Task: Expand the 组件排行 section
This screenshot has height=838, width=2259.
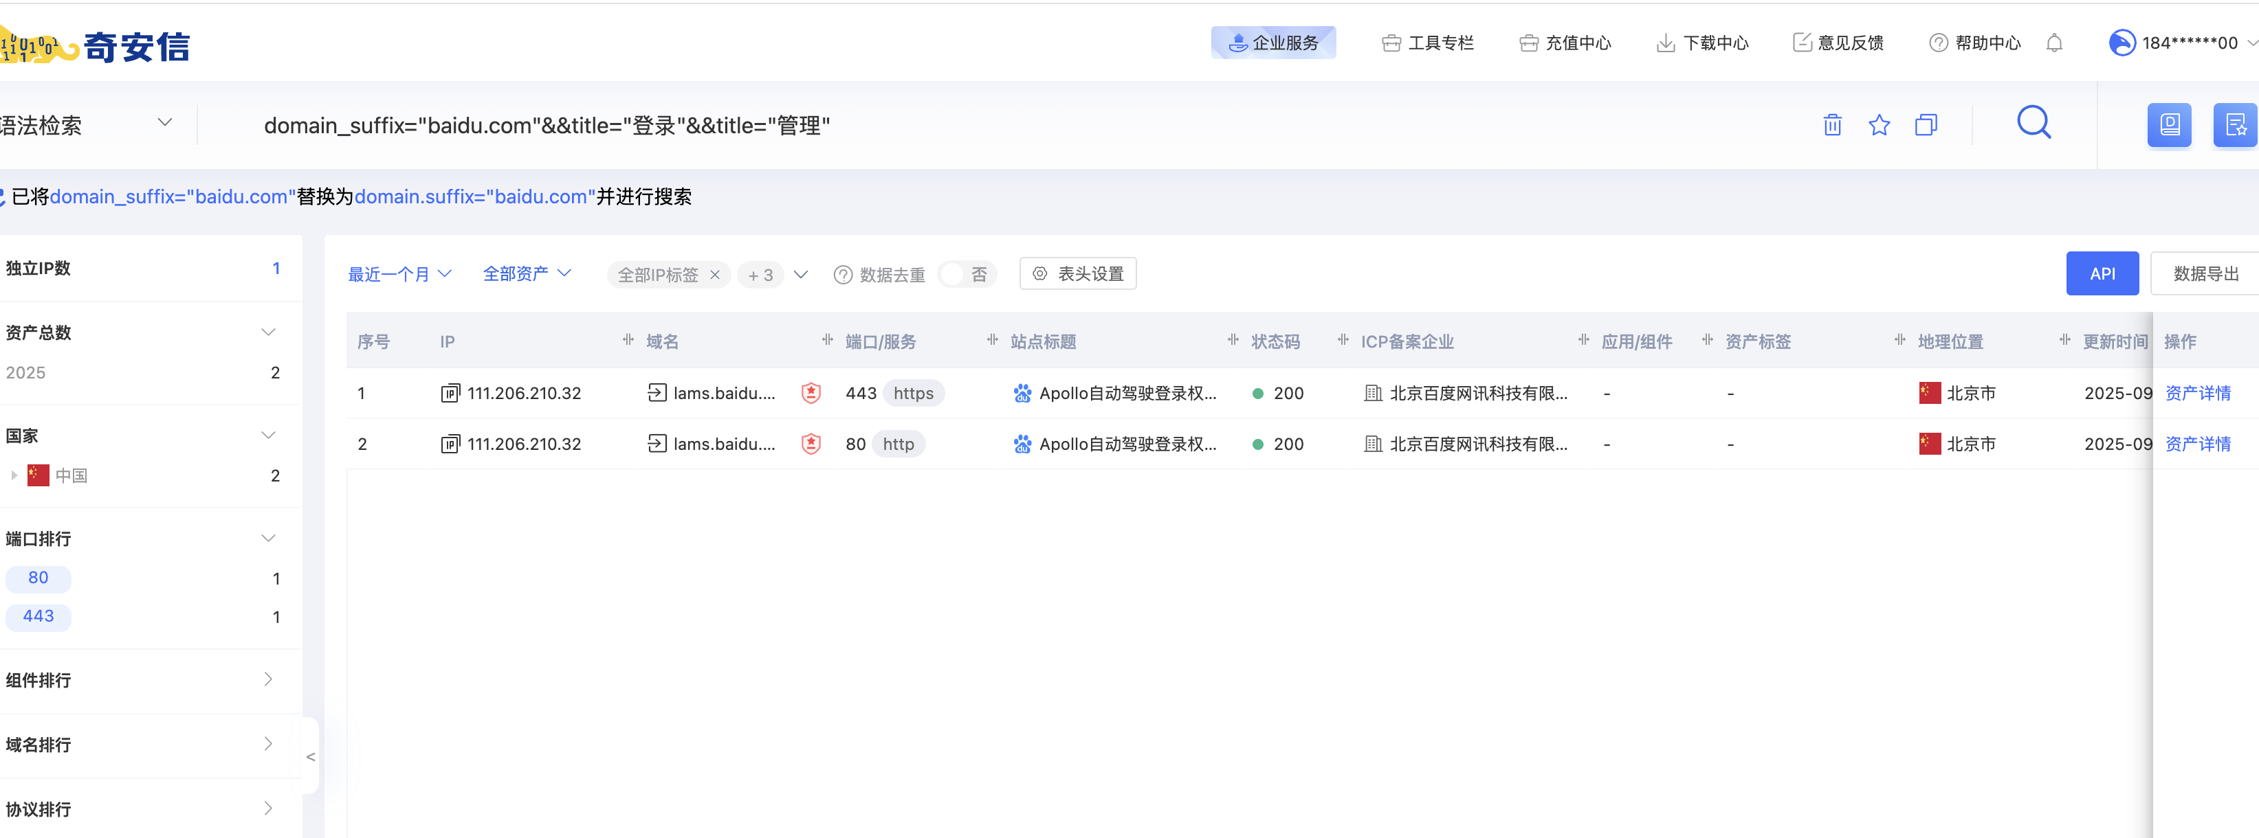Action: click(267, 679)
